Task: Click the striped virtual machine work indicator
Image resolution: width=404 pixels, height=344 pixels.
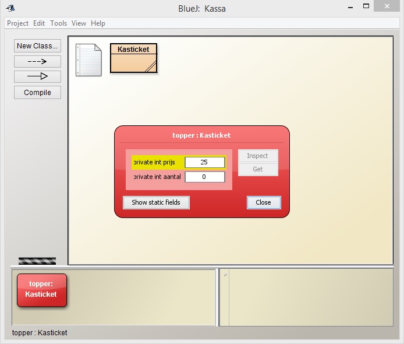Action: [37, 261]
